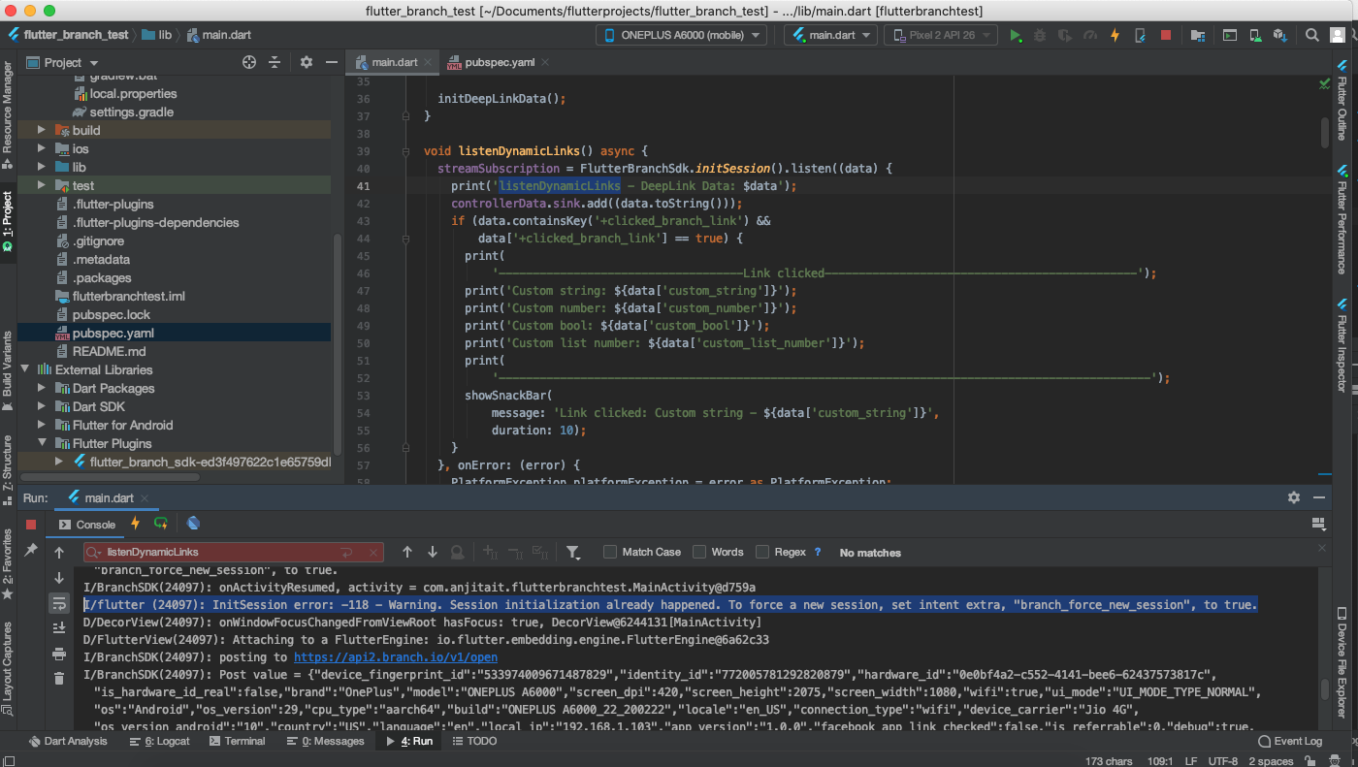
Task: Go to previous search occurrence arrow
Action: click(407, 552)
